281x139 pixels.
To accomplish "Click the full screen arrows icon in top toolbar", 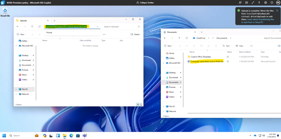I will pos(253,3).
